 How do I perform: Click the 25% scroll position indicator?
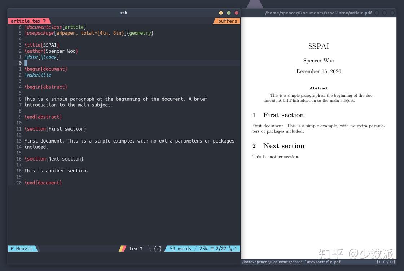tap(203, 248)
